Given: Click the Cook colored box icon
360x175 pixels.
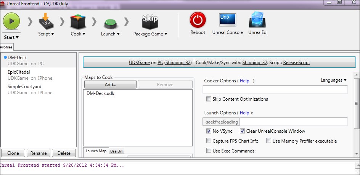Looking at the screenshot, I should [x=78, y=22].
